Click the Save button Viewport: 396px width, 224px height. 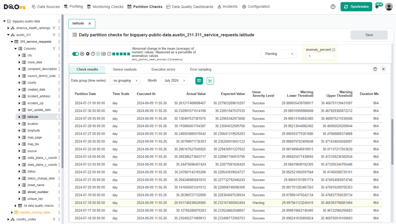click(x=369, y=35)
